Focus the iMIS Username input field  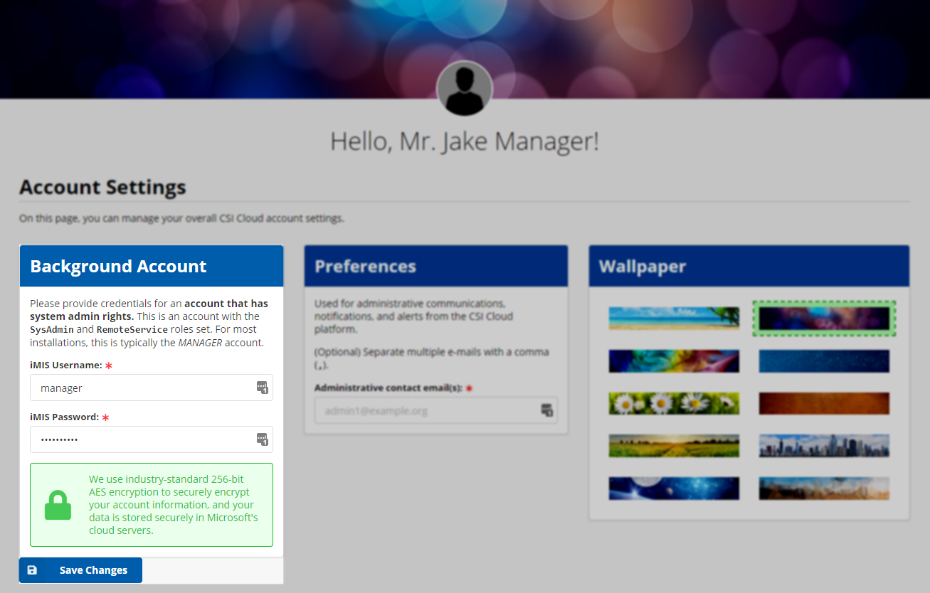pos(142,388)
